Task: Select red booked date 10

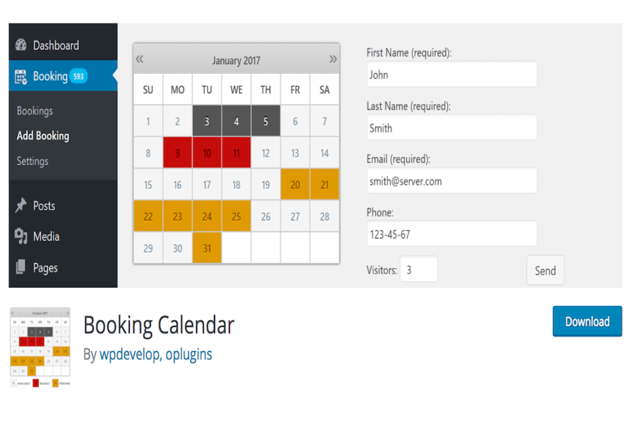Action: pyautogui.click(x=207, y=152)
